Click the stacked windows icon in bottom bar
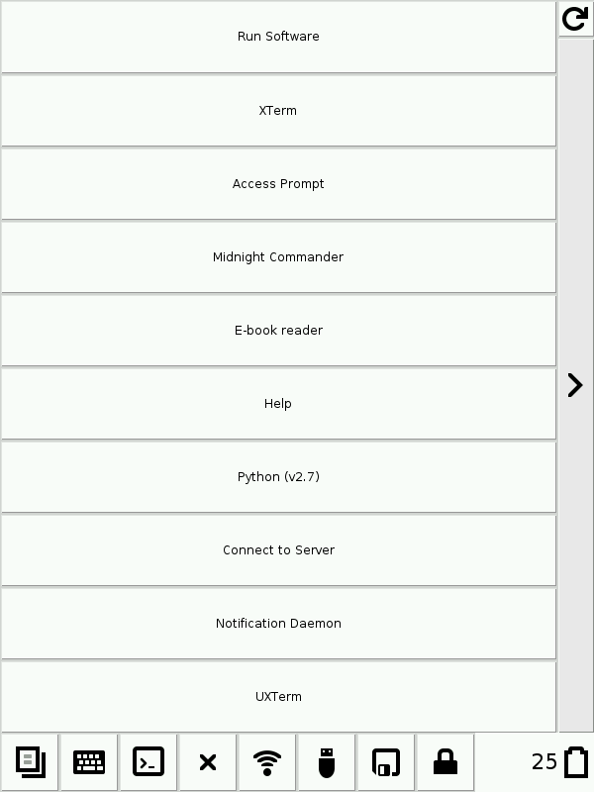 pyautogui.click(x=30, y=762)
